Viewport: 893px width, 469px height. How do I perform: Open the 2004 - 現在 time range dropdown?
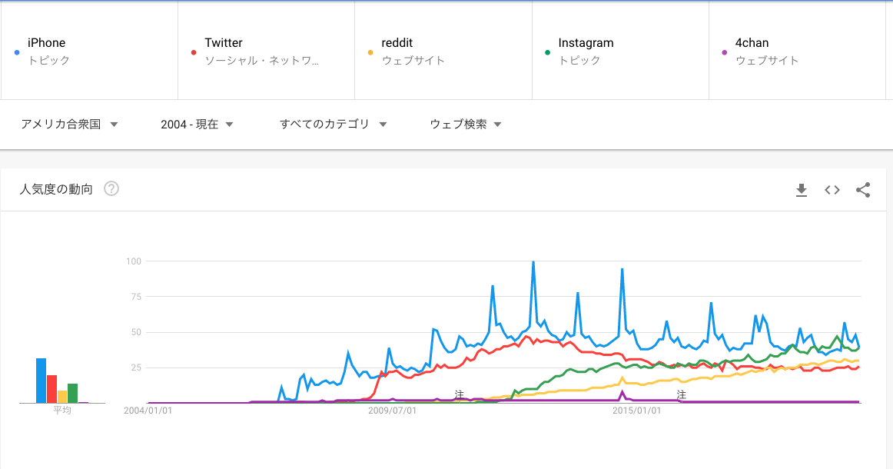197,124
